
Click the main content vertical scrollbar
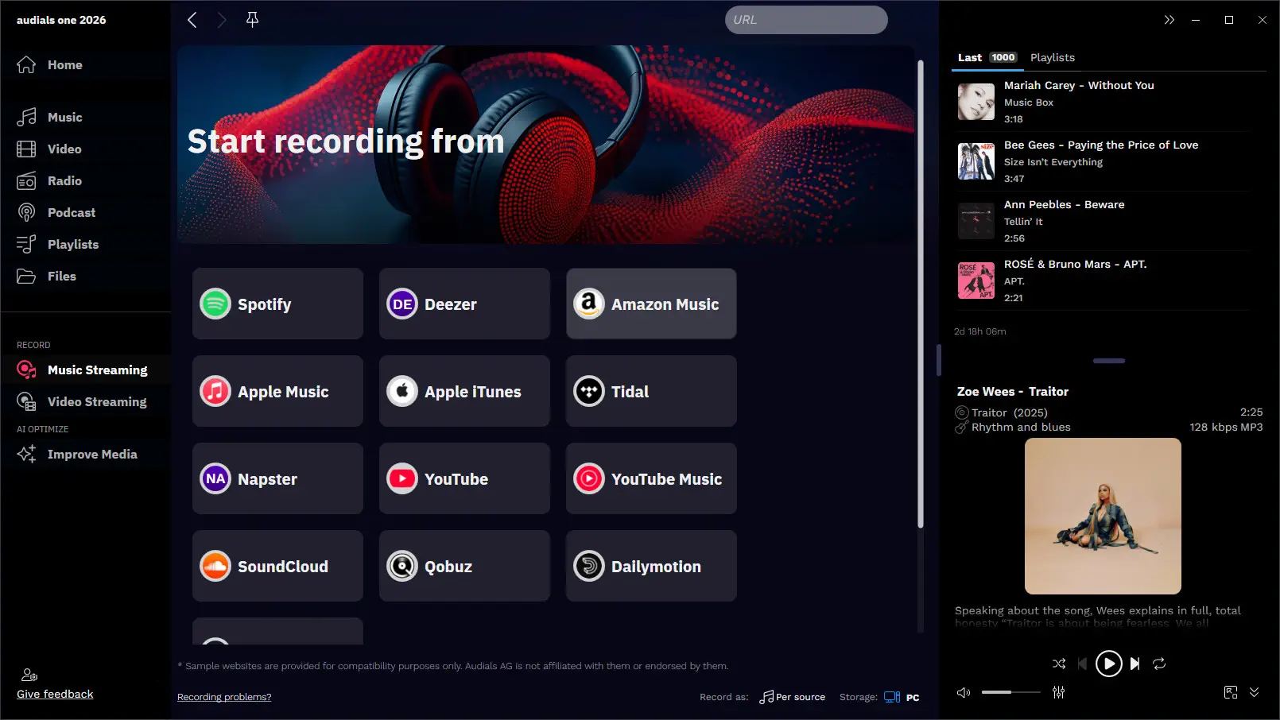pyautogui.click(x=921, y=294)
